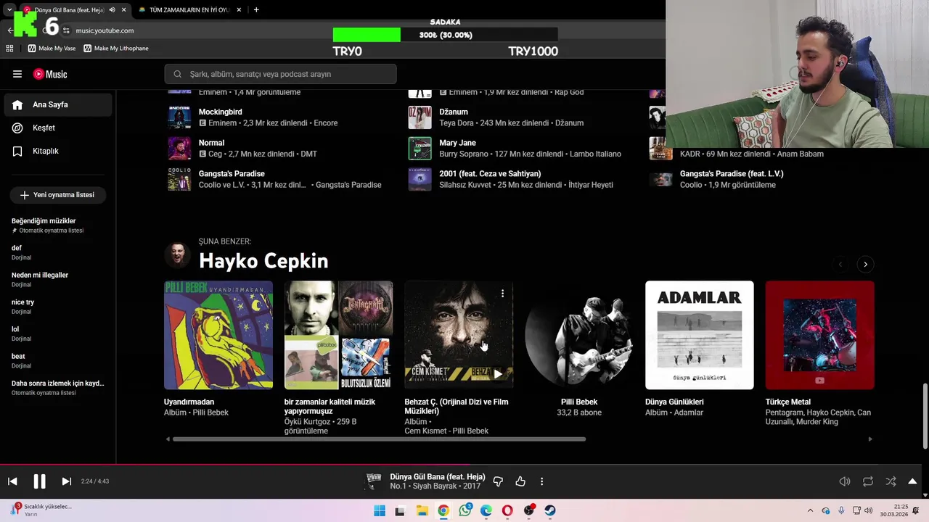The image size is (929, 522).
Task: Open File Explorer from taskbar
Action: point(422,510)
